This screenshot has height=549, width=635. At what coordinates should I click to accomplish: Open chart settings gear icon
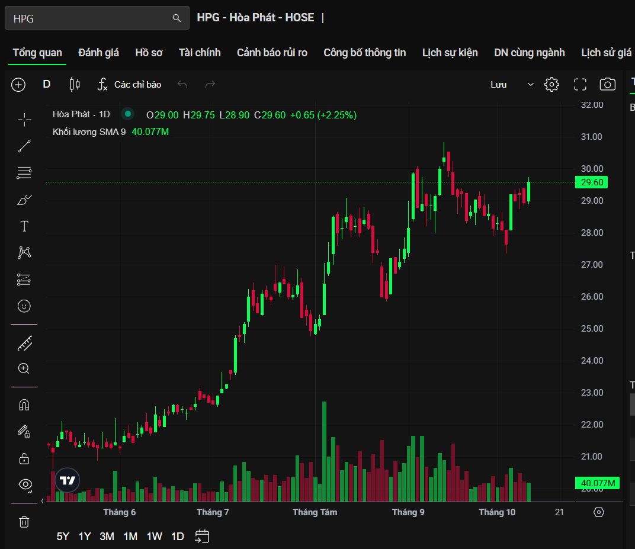551,85
